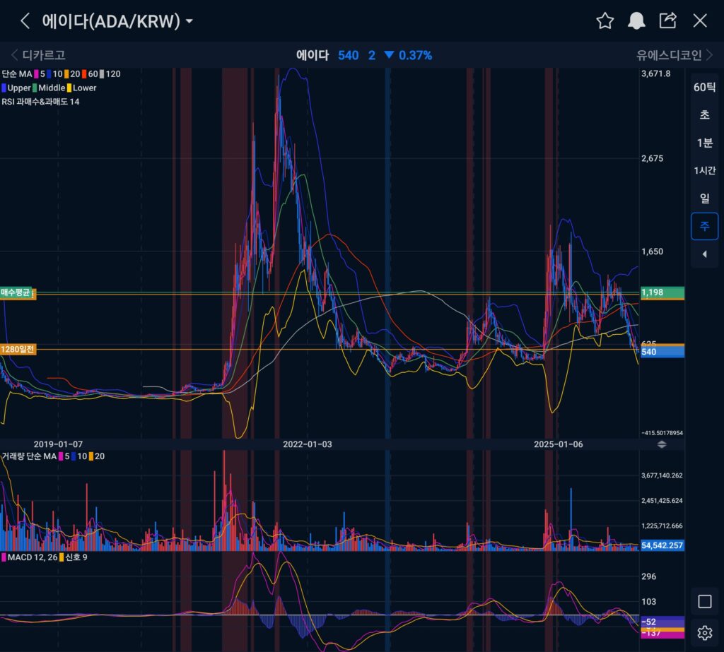Switch to the 일 daily chart
Screen dimensions: 724x652
pos(704,198)
